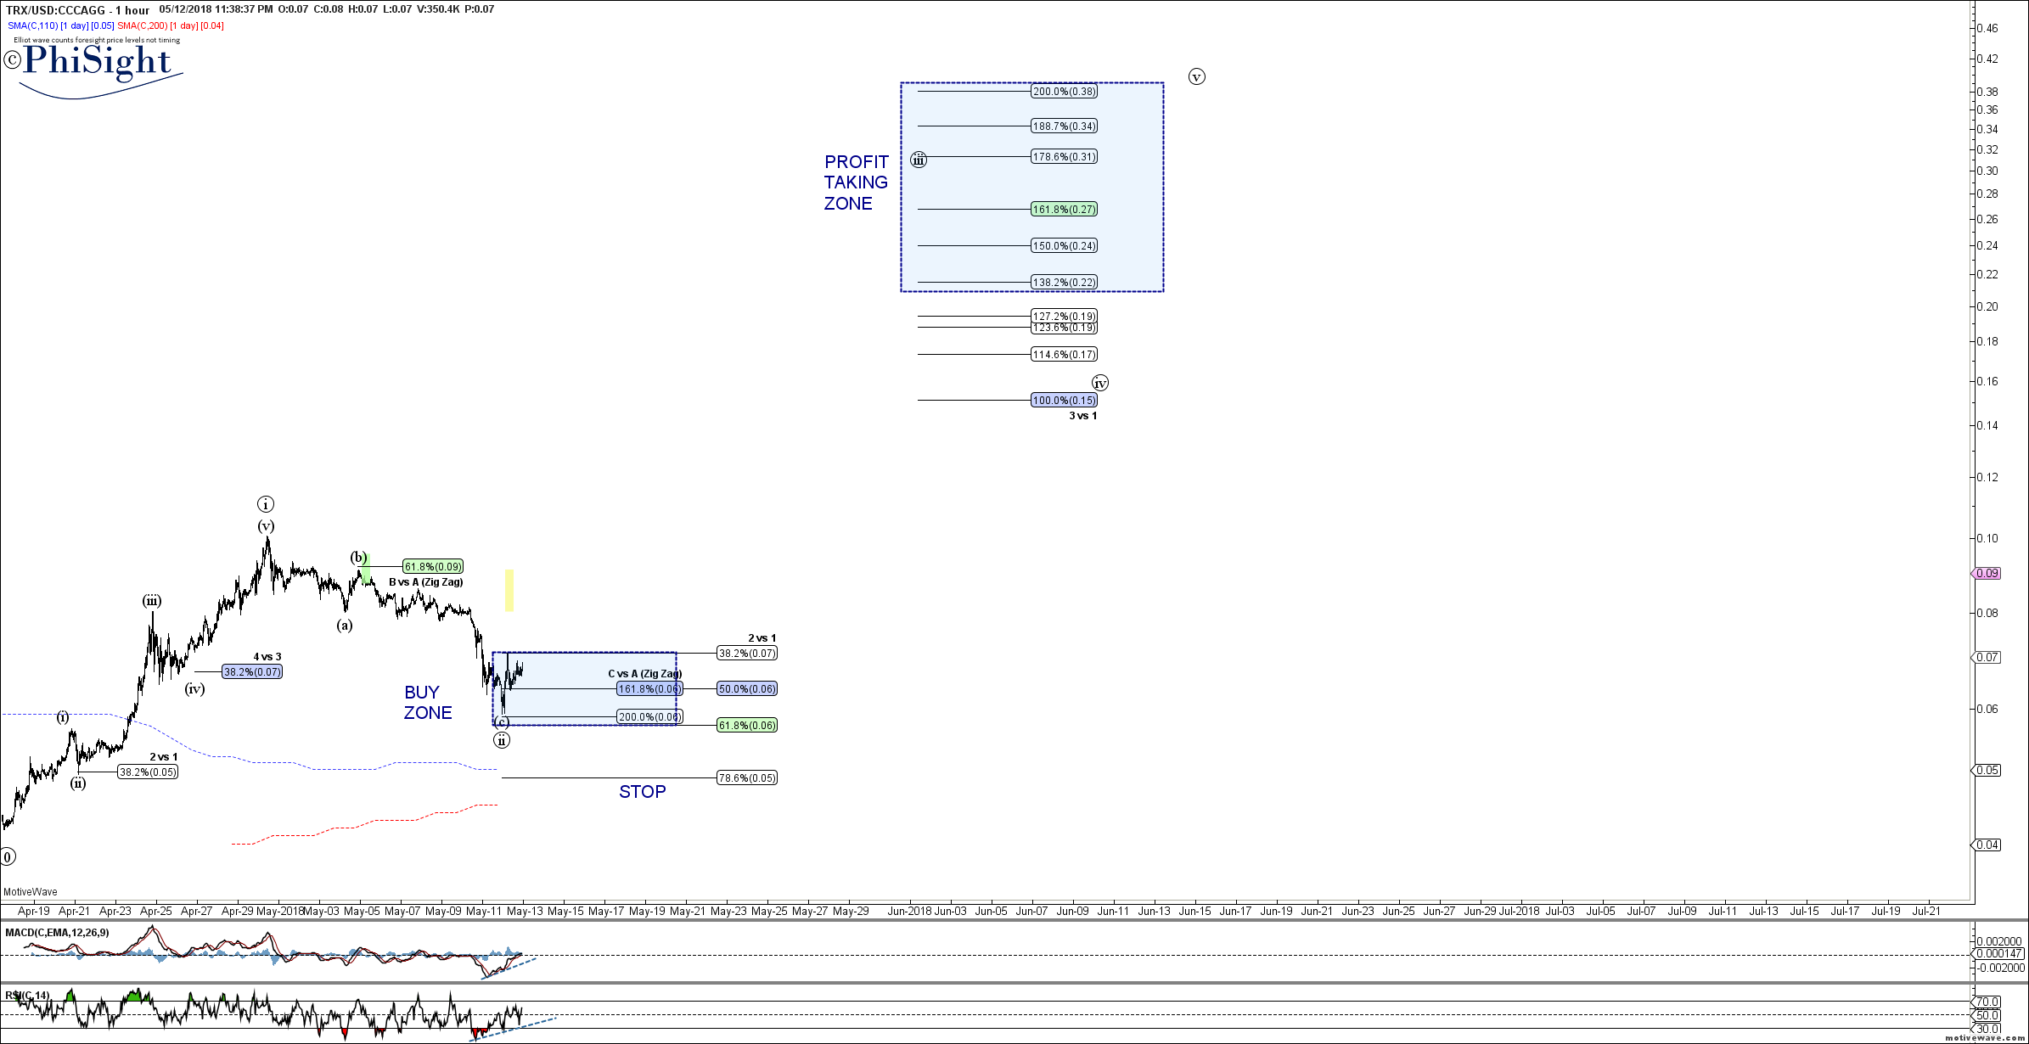The height and width of the screenshot is (1044, 2029).
Task: Click the (b) wave label
Action: 359,558
